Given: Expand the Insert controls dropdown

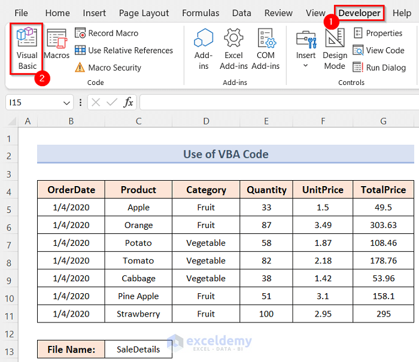Looking at the screenshot, I should click(x=306, y=65).
